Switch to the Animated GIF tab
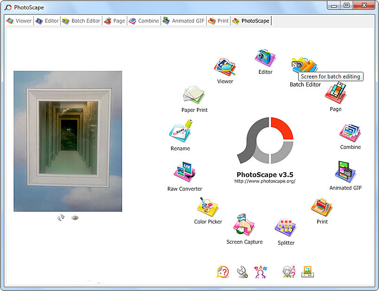Image resolution: width=379 pixels, height=291 pixels. 184,21
